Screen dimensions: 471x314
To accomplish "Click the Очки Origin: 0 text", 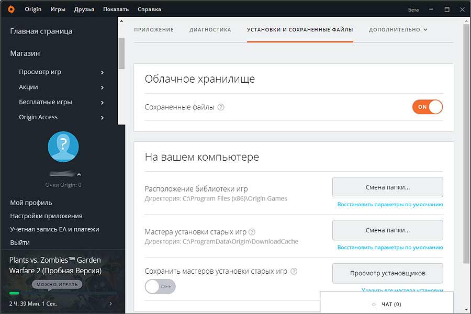I will click(63, 185).
